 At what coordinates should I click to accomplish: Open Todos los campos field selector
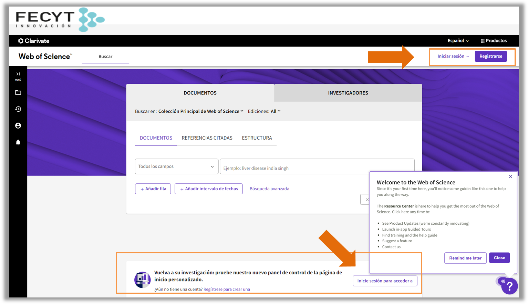[176, 166]
